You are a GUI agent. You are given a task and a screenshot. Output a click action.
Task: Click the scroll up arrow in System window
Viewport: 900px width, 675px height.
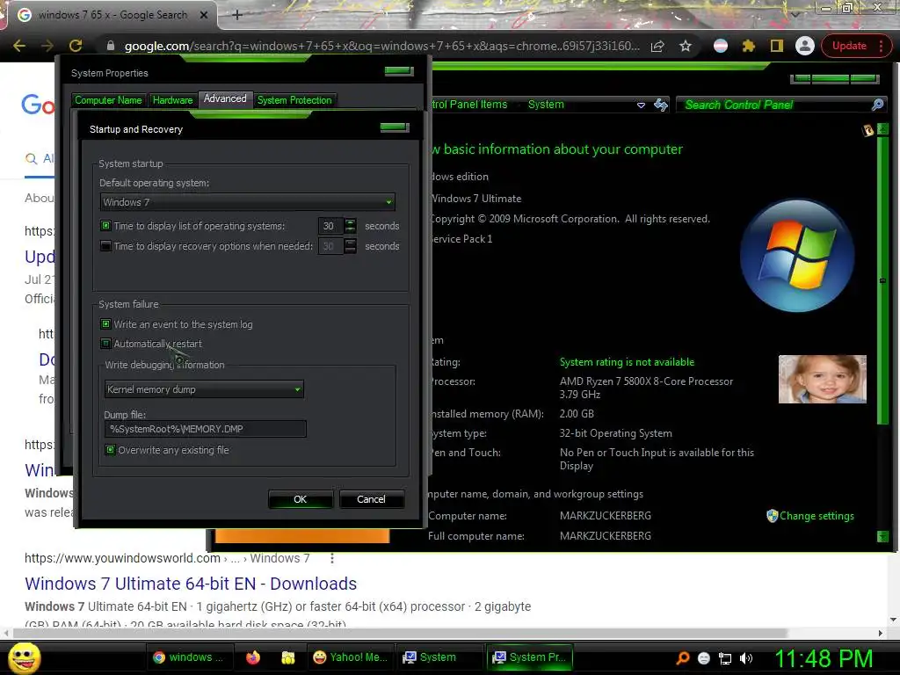pyautogui.click(x=882, y=129)
